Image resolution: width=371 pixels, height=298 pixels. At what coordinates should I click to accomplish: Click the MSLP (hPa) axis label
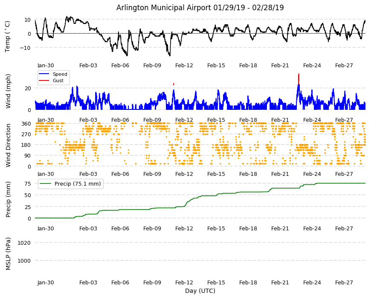click(8, 254)
